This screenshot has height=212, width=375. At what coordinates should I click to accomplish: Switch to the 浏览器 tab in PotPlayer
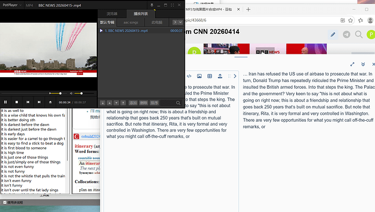point(112,14)
